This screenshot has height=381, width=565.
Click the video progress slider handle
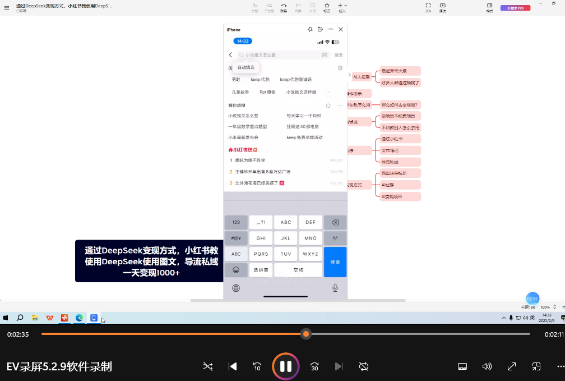pyautogui.click(x=306, y=334)
